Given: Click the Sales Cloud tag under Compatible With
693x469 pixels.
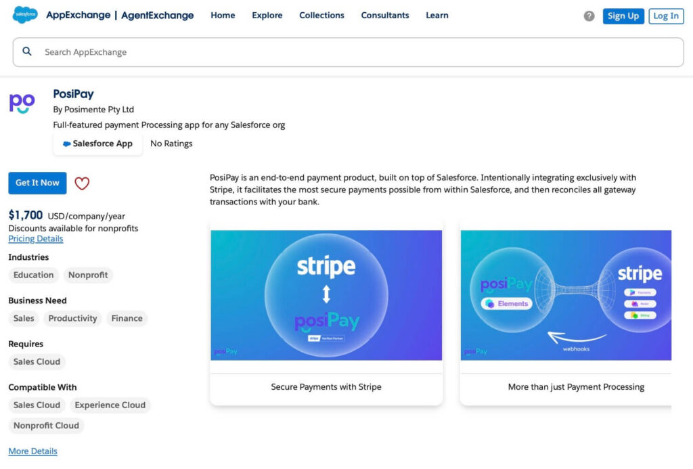Looking at the screenshot, I should pos(37,405).
